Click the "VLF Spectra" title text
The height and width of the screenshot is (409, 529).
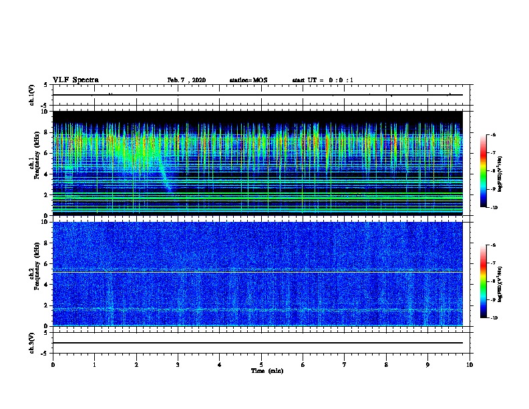click(x=75, y=80)
